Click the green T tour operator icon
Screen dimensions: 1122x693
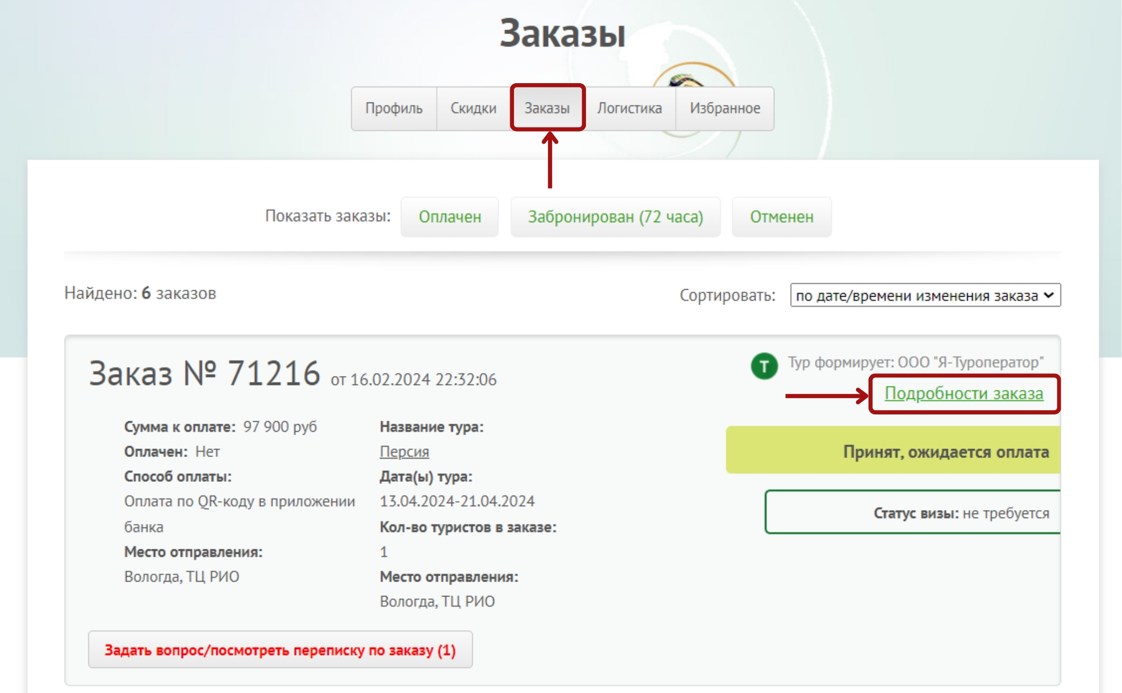[764, 366]
